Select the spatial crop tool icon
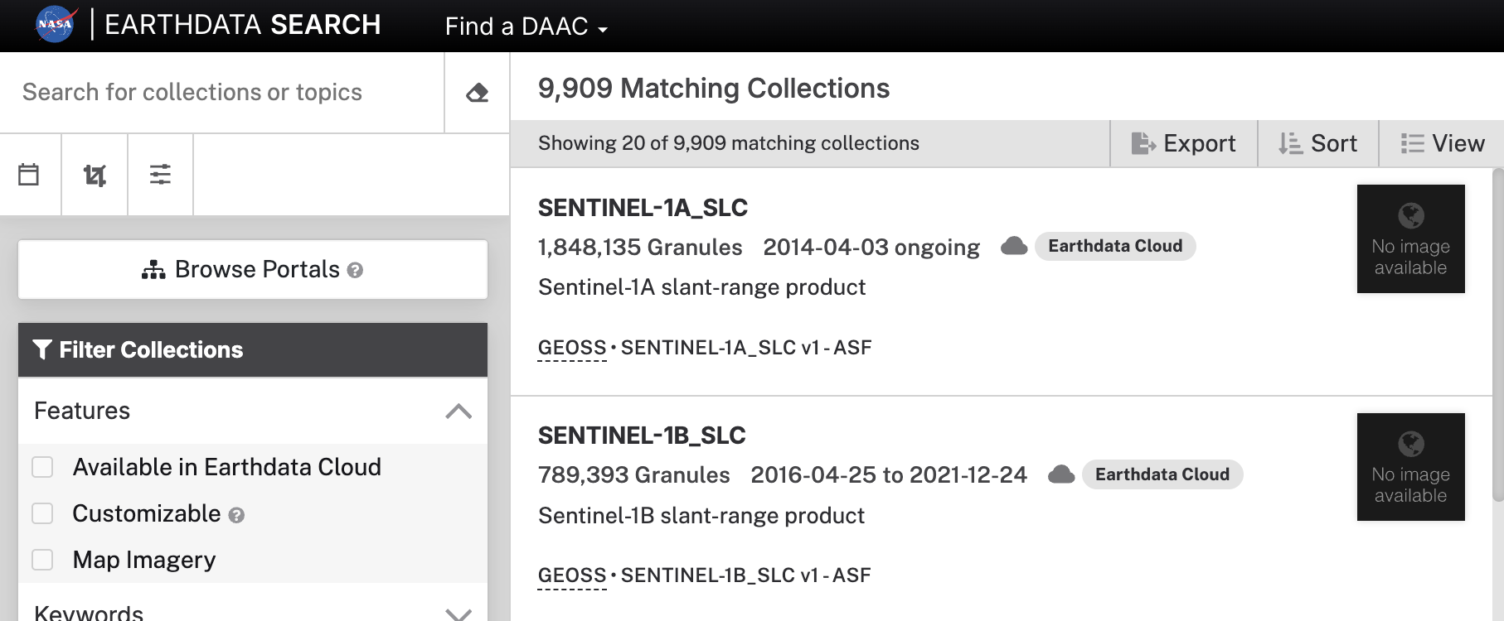The width and height of the screenshot is (1504, 621). tap(95, 175)
